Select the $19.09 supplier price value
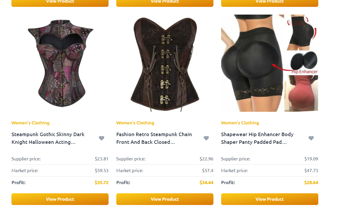Image resolution: width=350 pixels, height=211 pixels. [311, 159]
